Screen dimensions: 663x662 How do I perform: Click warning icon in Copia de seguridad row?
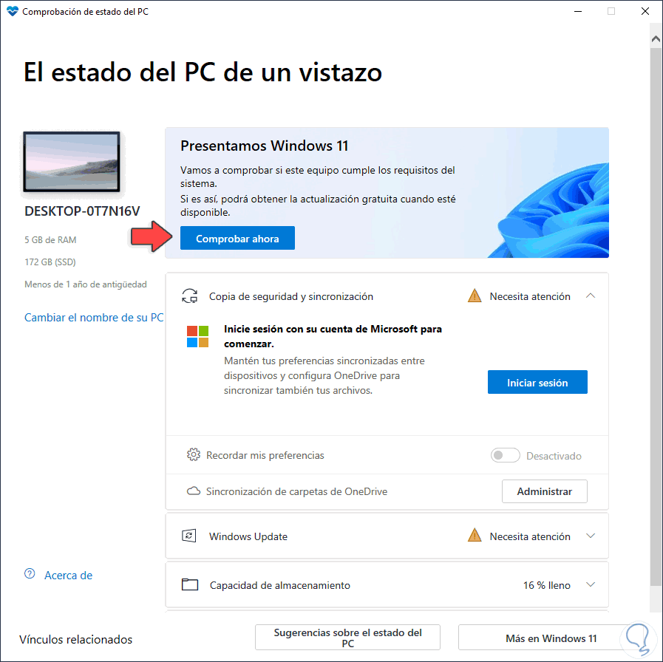tap(475, 296)
